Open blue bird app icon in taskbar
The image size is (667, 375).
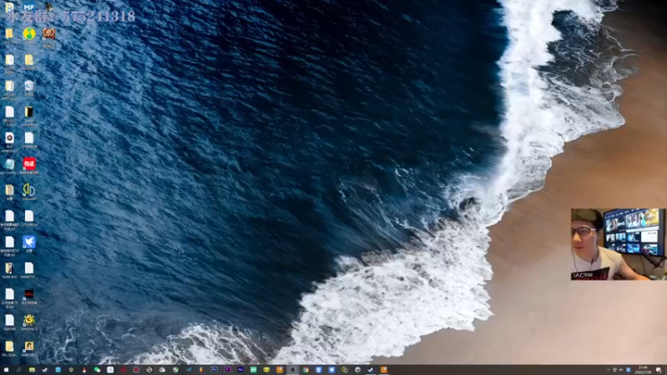point(332,370)
